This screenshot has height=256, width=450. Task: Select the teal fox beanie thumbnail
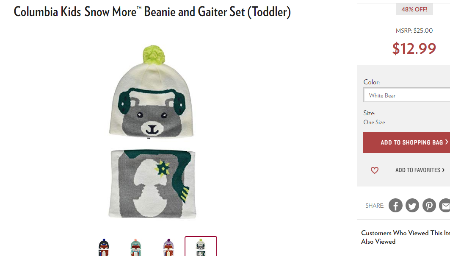pos(136,248)
